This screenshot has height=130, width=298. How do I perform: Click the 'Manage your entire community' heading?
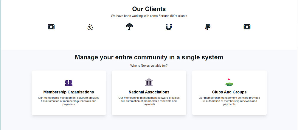click(149, 57)
